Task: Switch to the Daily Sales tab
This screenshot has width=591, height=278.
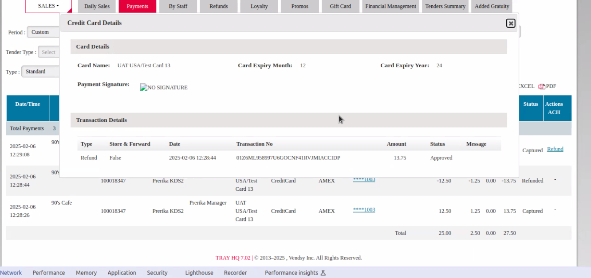Action: click(x=97, y=6)
